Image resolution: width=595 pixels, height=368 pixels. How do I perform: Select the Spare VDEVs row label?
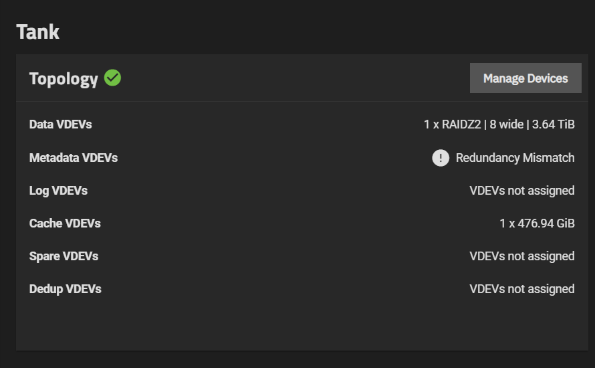pyautogui.click(x=64, y=256)
